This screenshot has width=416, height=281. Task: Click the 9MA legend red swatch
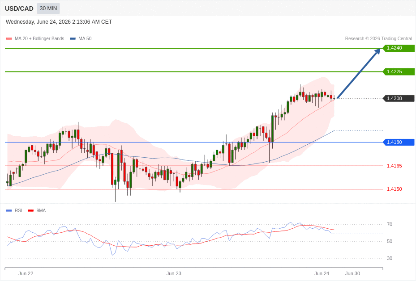(x=31, y=210)
